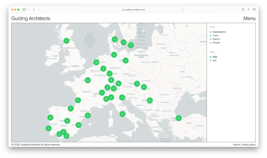The width and height of the screenshot is (267, 158).
Task: Expand the sidebar dropdown chevron
Action: click(x=29, y=9)
